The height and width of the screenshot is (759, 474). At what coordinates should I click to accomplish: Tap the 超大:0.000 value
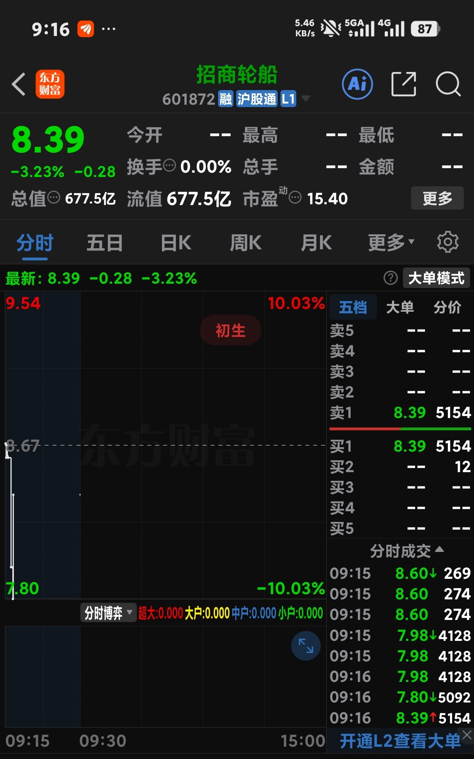[161, 613]
